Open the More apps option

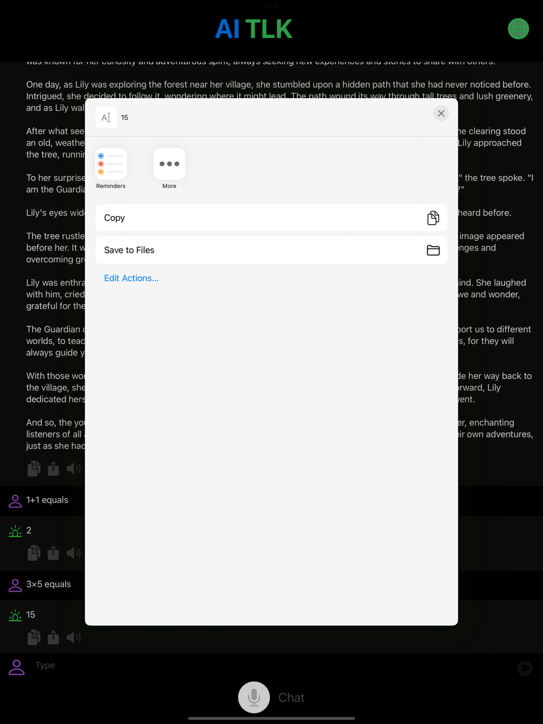(x=169, y=164)
